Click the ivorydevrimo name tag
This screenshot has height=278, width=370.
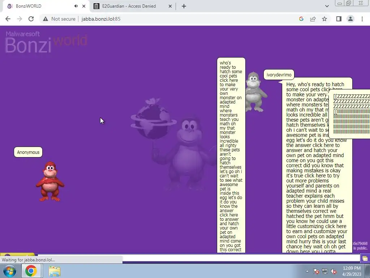pos(279,75)
